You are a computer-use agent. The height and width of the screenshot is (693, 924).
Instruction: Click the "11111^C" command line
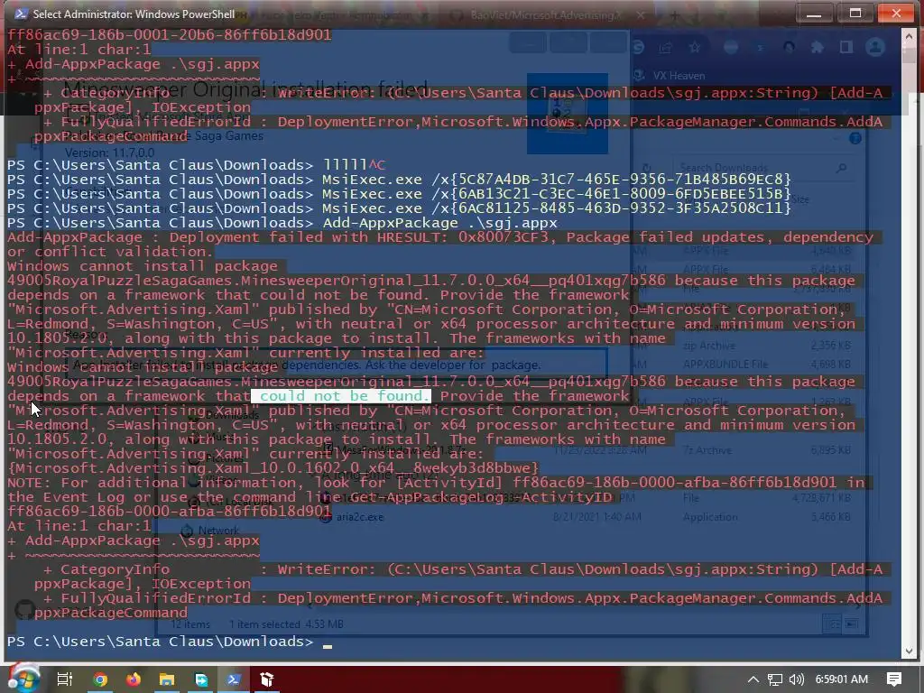(x=197, y=164)
